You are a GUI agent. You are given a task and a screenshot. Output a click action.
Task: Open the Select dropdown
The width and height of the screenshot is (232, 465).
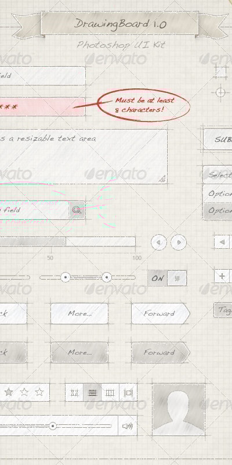[218, 175]
